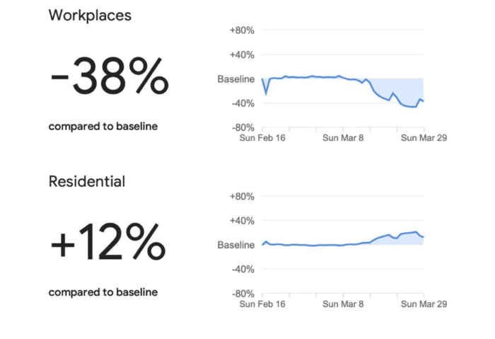Select the -38% workplaces figure

tap(109, 76)
